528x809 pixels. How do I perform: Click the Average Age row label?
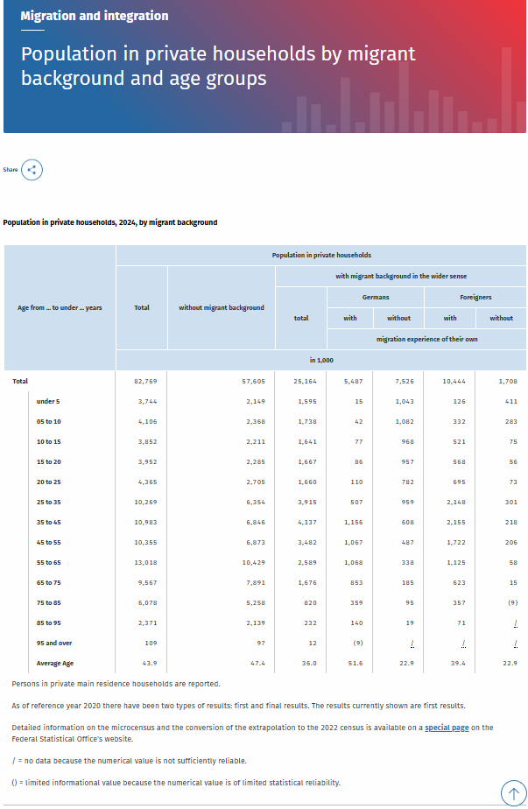(55, 663)
